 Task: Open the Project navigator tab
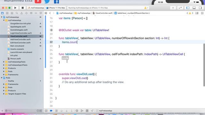2,13
